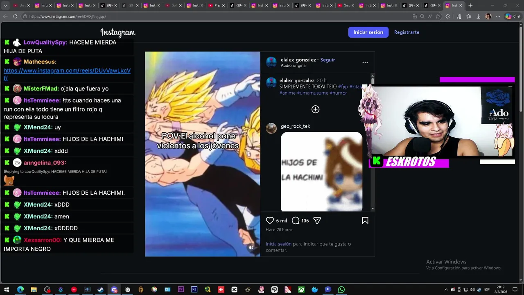Close the active Instagram tab
The height and width of the screenshot is (295, 524).
461,5
